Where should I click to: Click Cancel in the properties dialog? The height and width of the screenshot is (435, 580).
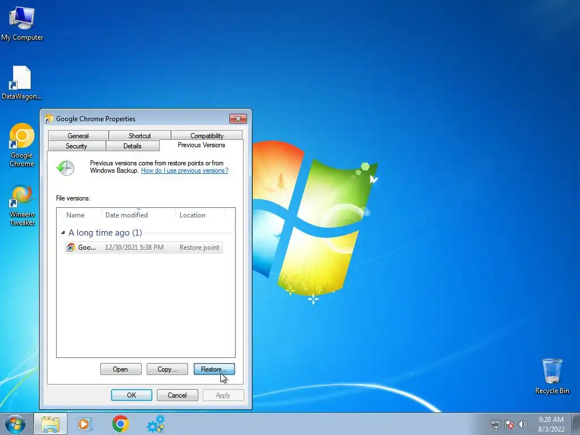(177, 395)
